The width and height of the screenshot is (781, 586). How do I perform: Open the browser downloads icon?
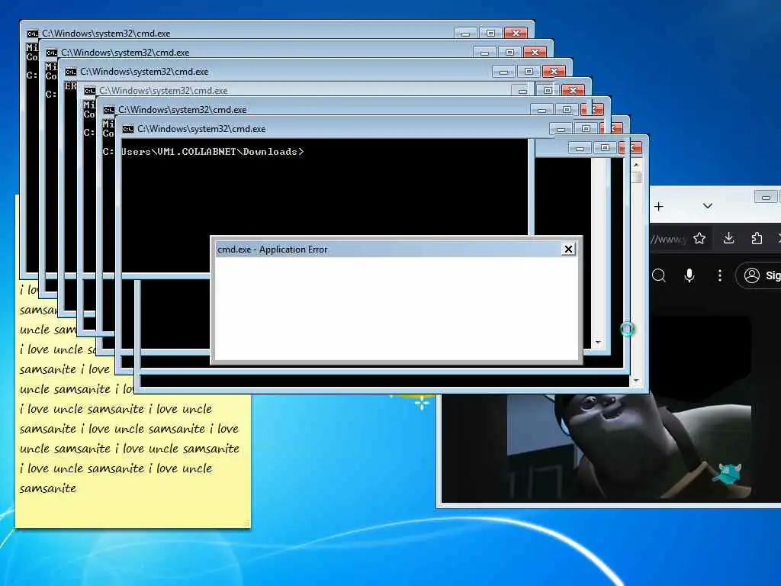(x=728, y=238)
